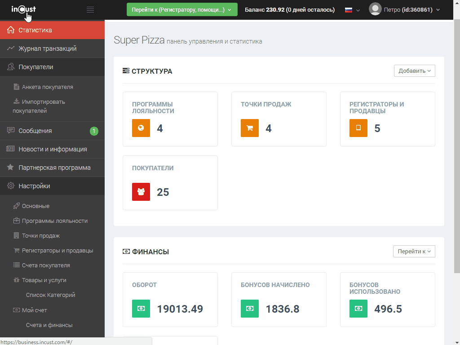The image size is (460, 345).
Task: Go to Новости и информация section
Action: [53, 149]
